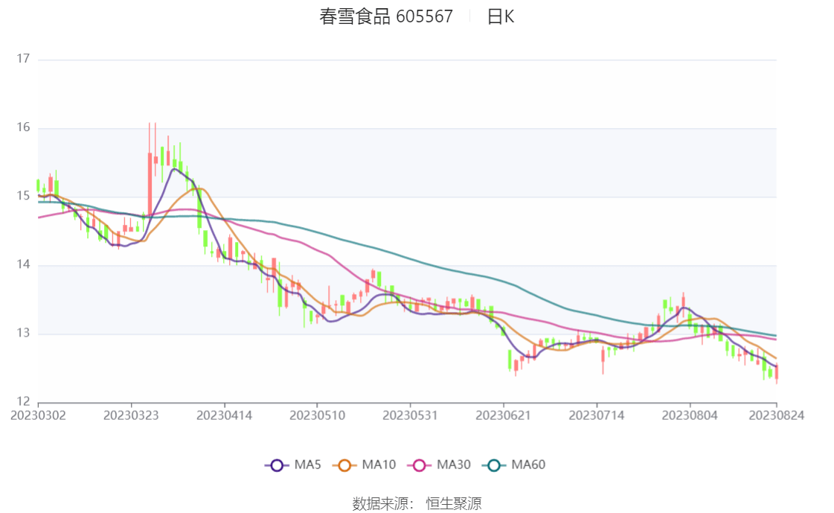This screenshot has height=513, width=834.
Task: Click the x-axis date 20230531
Action: tap(410, 415)
